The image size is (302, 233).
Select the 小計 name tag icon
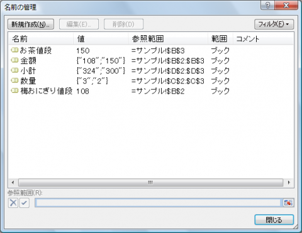click(14, 70)
